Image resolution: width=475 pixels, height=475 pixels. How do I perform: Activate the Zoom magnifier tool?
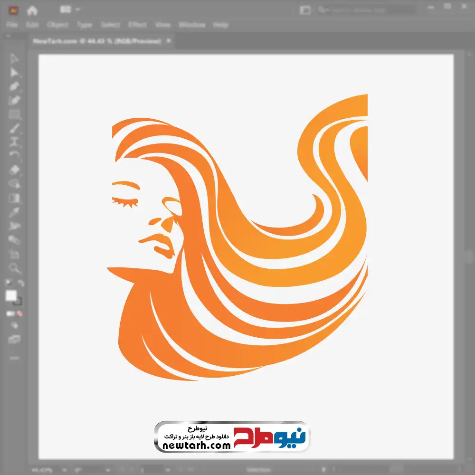(15, 268)
